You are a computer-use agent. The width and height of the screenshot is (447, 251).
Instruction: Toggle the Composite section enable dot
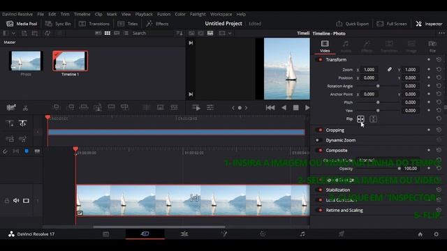click(320, 151)
